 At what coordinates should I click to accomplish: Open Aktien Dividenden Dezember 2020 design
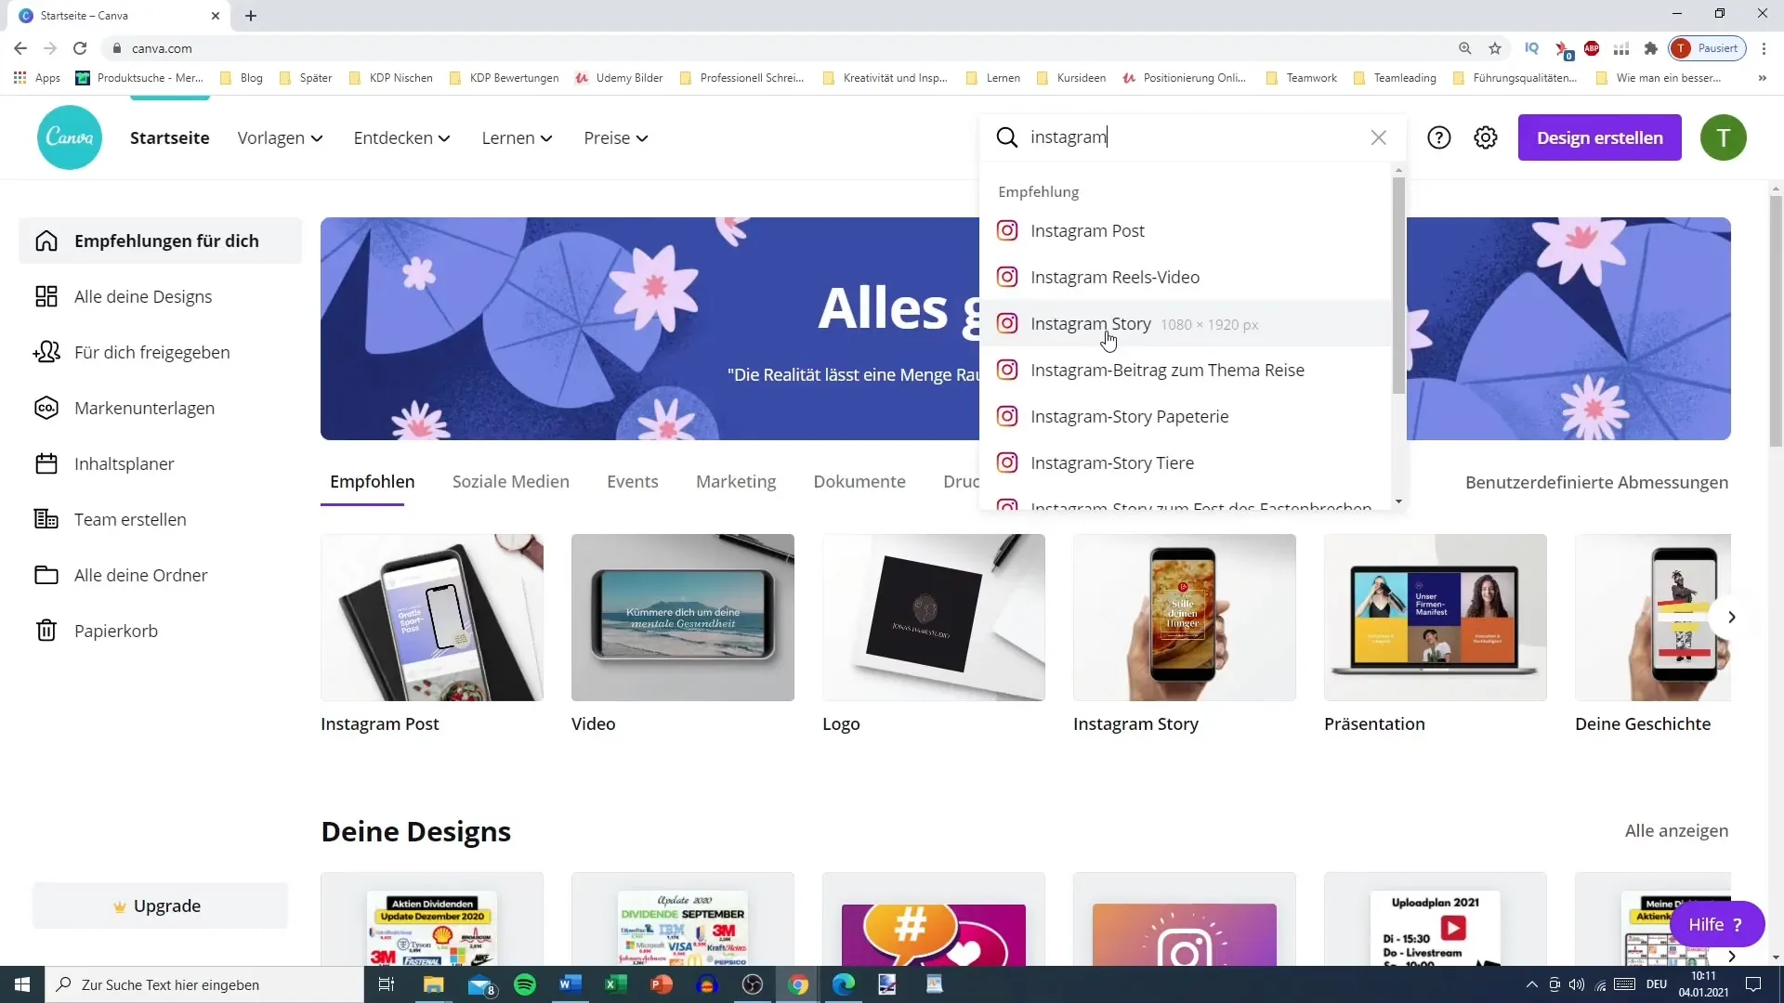tap(432, 919)
